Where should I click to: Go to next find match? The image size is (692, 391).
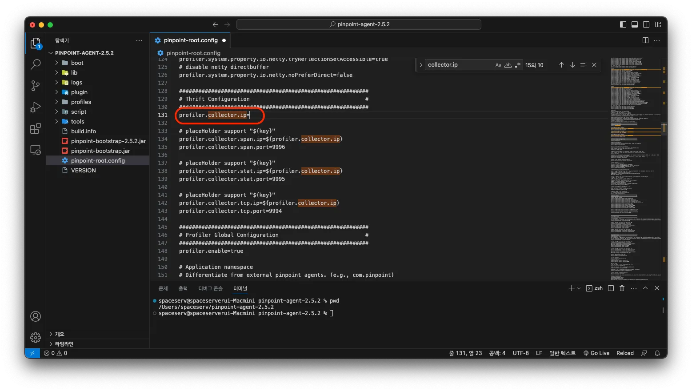tap(572, 65)
